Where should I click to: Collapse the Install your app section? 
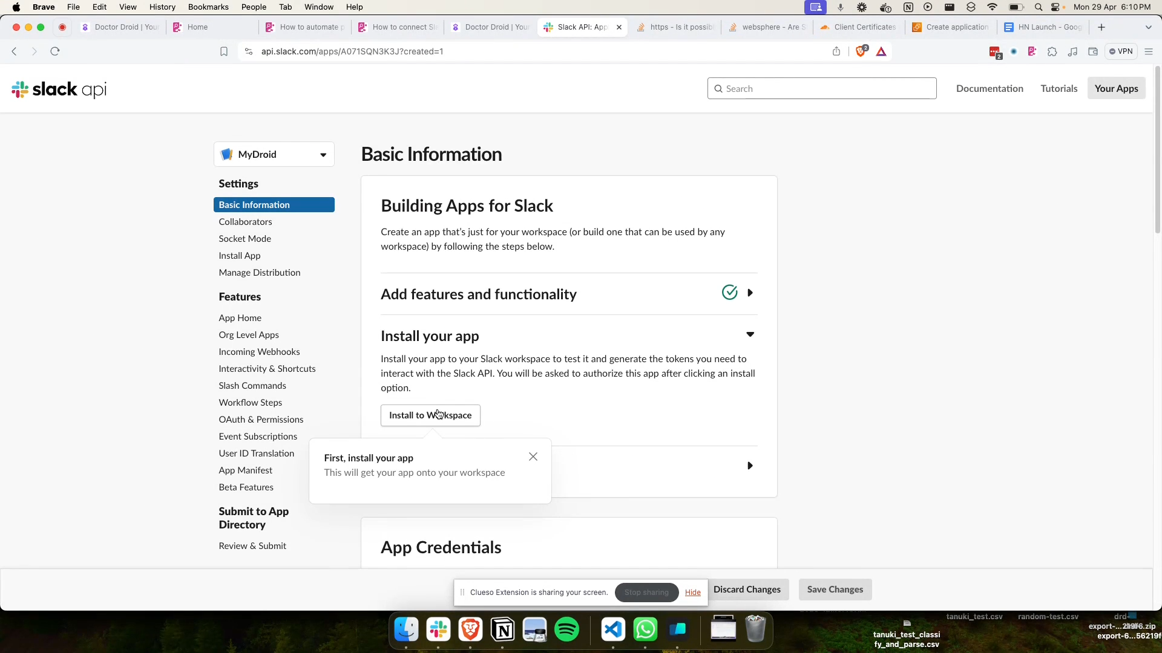pyautogui.click(x=750, y=334)
